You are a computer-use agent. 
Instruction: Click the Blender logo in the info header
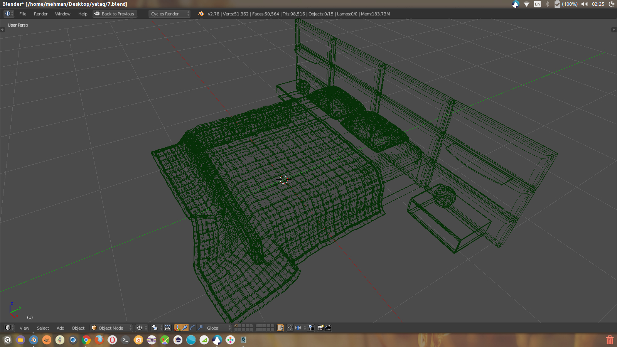[x=201, y=13]
